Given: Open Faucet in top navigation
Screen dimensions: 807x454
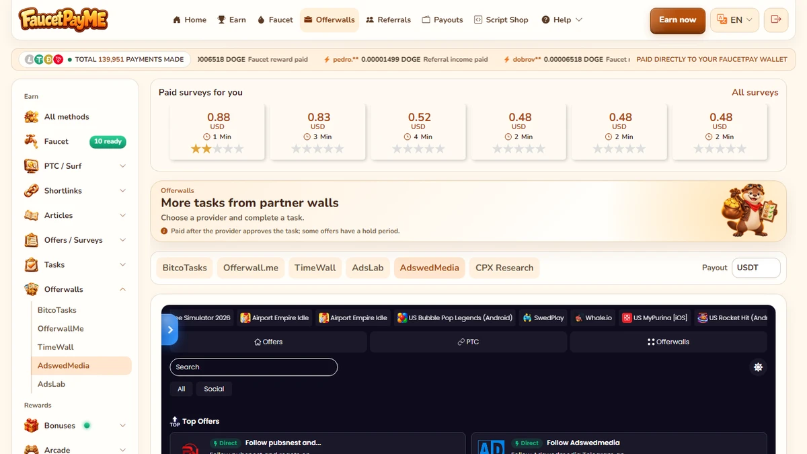Looking at the screenshot, I should point(275,20).
